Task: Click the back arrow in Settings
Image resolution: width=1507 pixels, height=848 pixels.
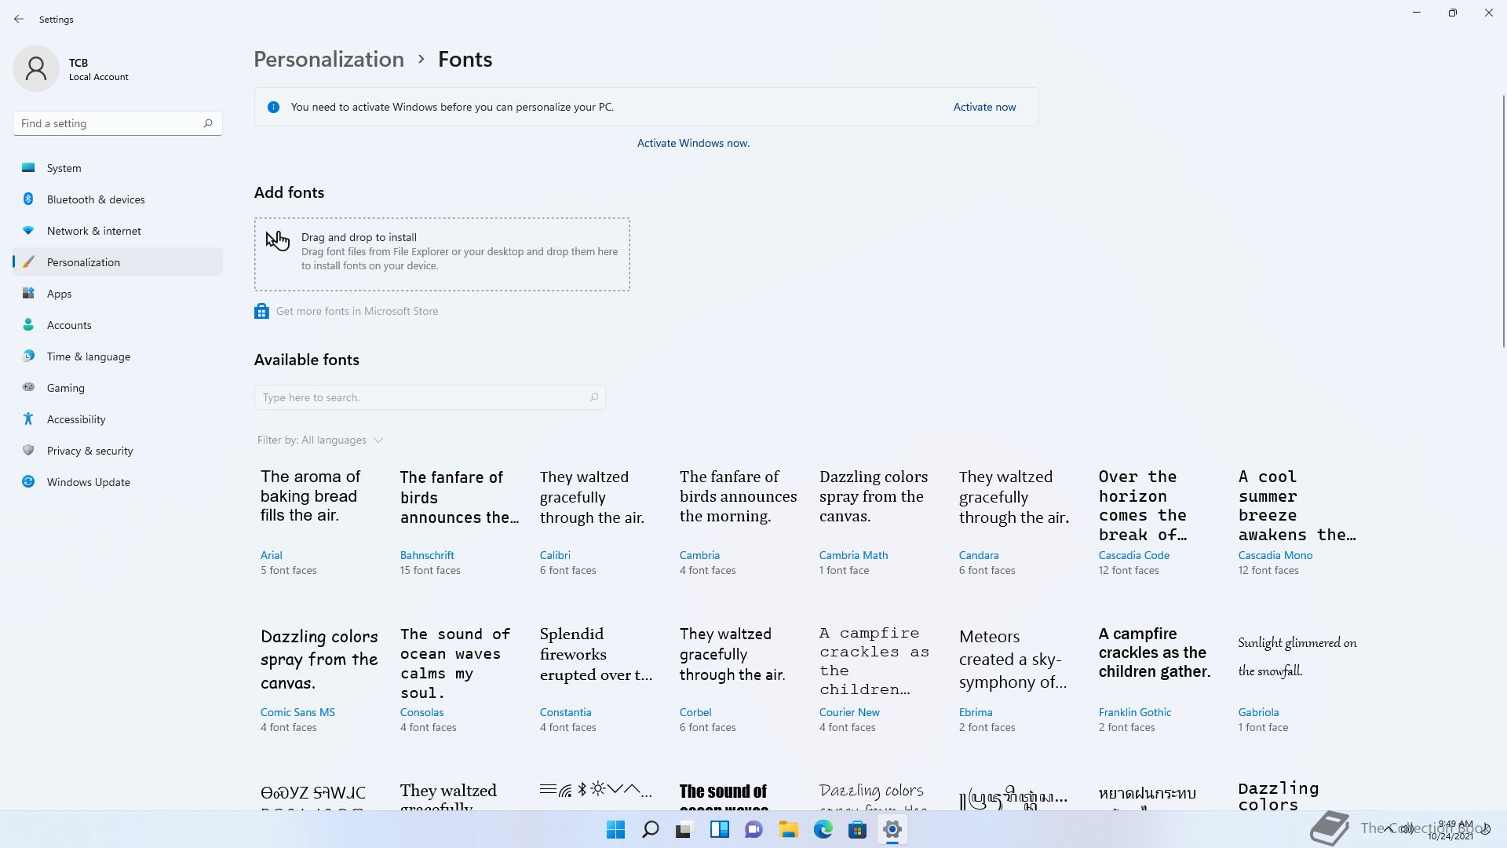Action: tap(19, 19)
